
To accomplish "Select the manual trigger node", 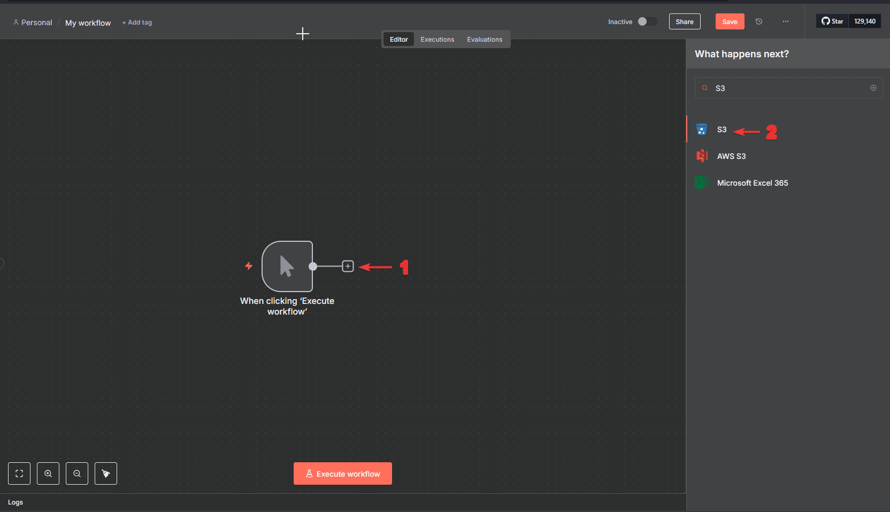I will pyautogui.click(x=287, y=266).
